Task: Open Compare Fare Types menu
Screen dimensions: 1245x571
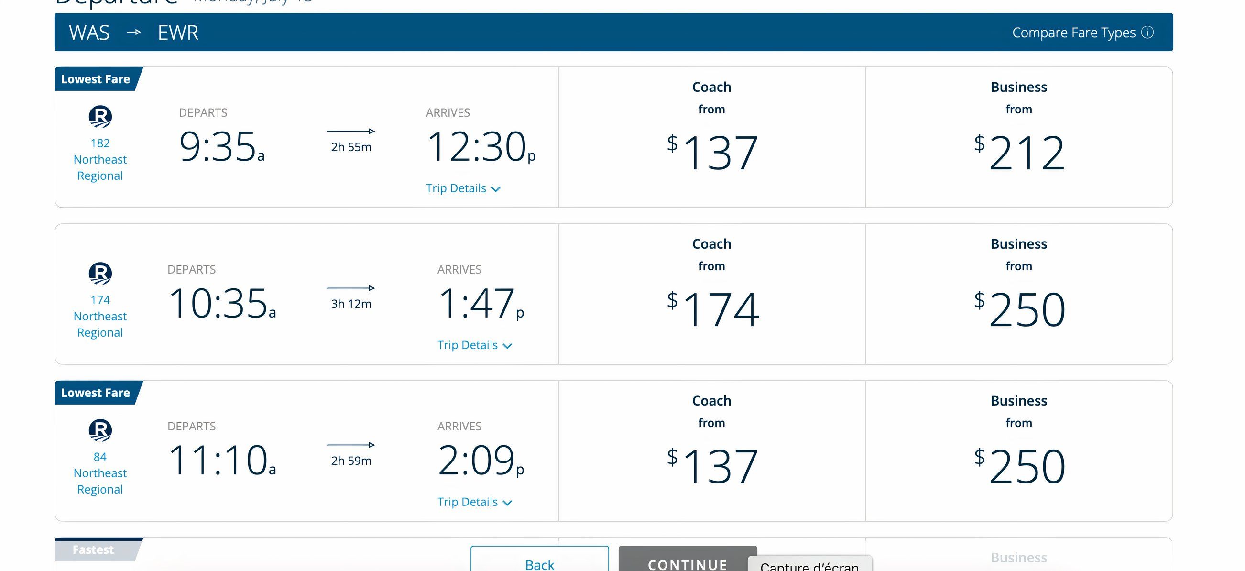Action: coord(1082,33)
